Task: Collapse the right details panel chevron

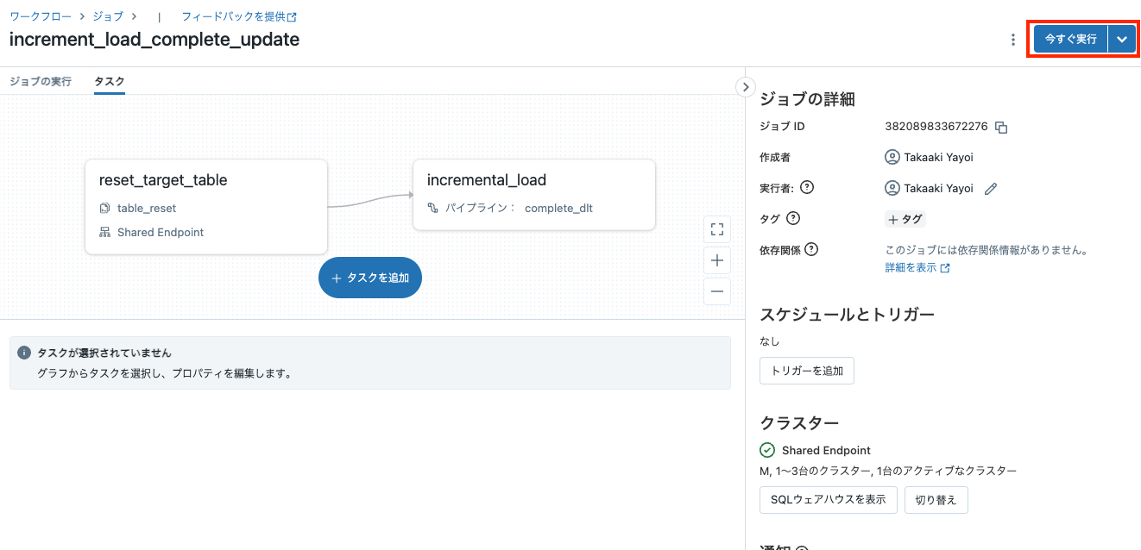Action: pyautogui.click(x=744, y=86)
